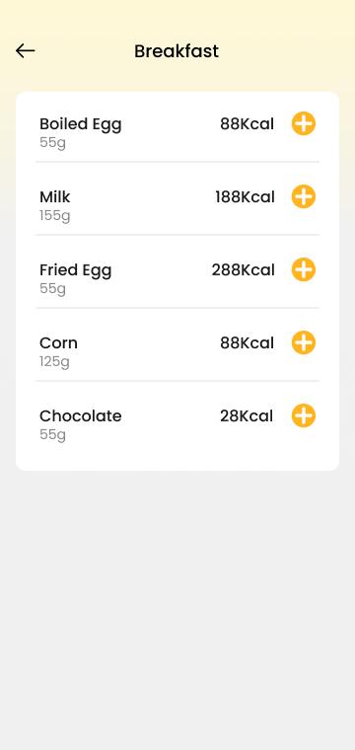Screen dimensions: 355x750
Task: Click the 188Kcal value for Milk
Action: click(246, 197)
